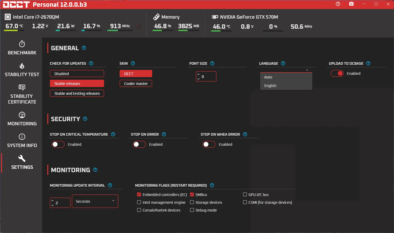Click the memory usage 46.8 % reading
This screenshot has height=233, width=394.
pos(163,26)
